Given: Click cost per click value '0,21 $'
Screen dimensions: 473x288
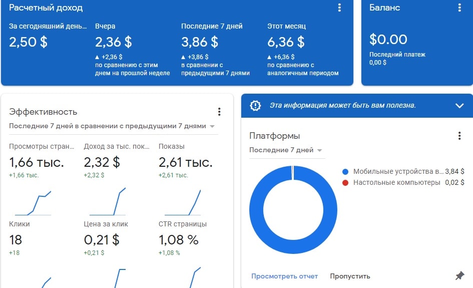Looking at the screenshot, I should point(102,240).
